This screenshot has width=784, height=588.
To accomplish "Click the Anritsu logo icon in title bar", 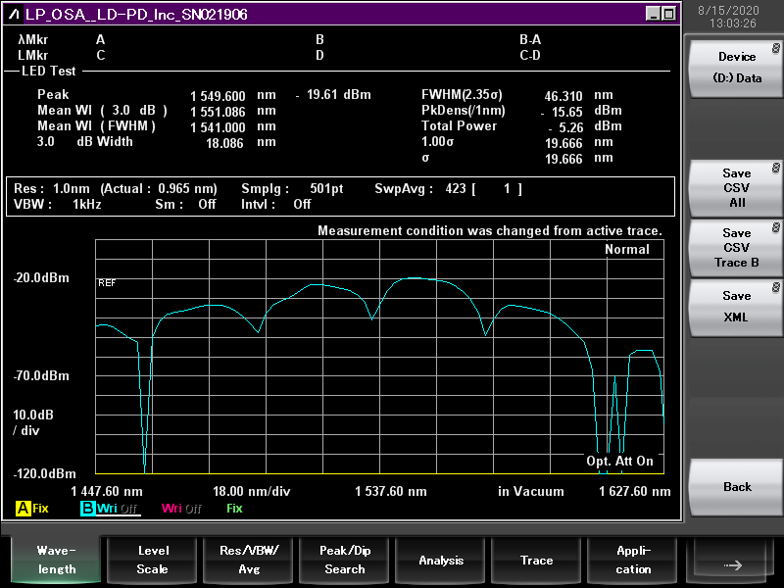I will (15, 15).
